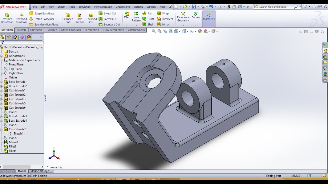Open the Hole Wizard
Image resolution: width=328 pixels, height=184 pixels.
click(x=79, y=18)
